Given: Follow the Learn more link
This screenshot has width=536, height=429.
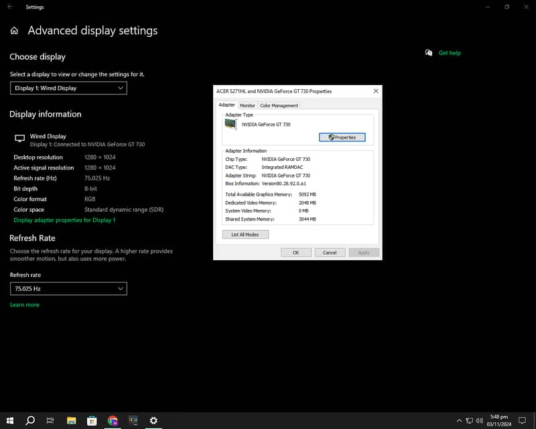Looking at the screenshot, I should click(25, 305).
